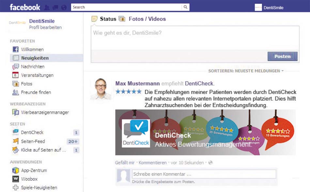Click the search magnifier button

point(185,7)
